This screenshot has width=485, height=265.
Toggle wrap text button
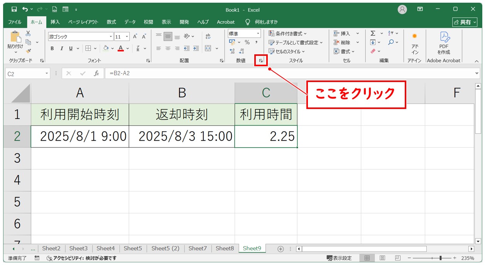208,36
